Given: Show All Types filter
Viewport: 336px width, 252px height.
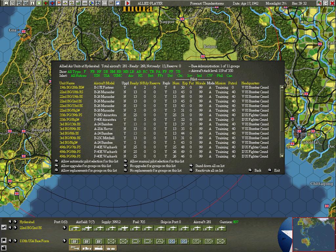Looking at the screenshot, I should (74, 72).
